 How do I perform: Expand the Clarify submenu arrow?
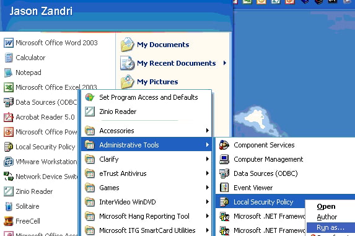[208, 159]
